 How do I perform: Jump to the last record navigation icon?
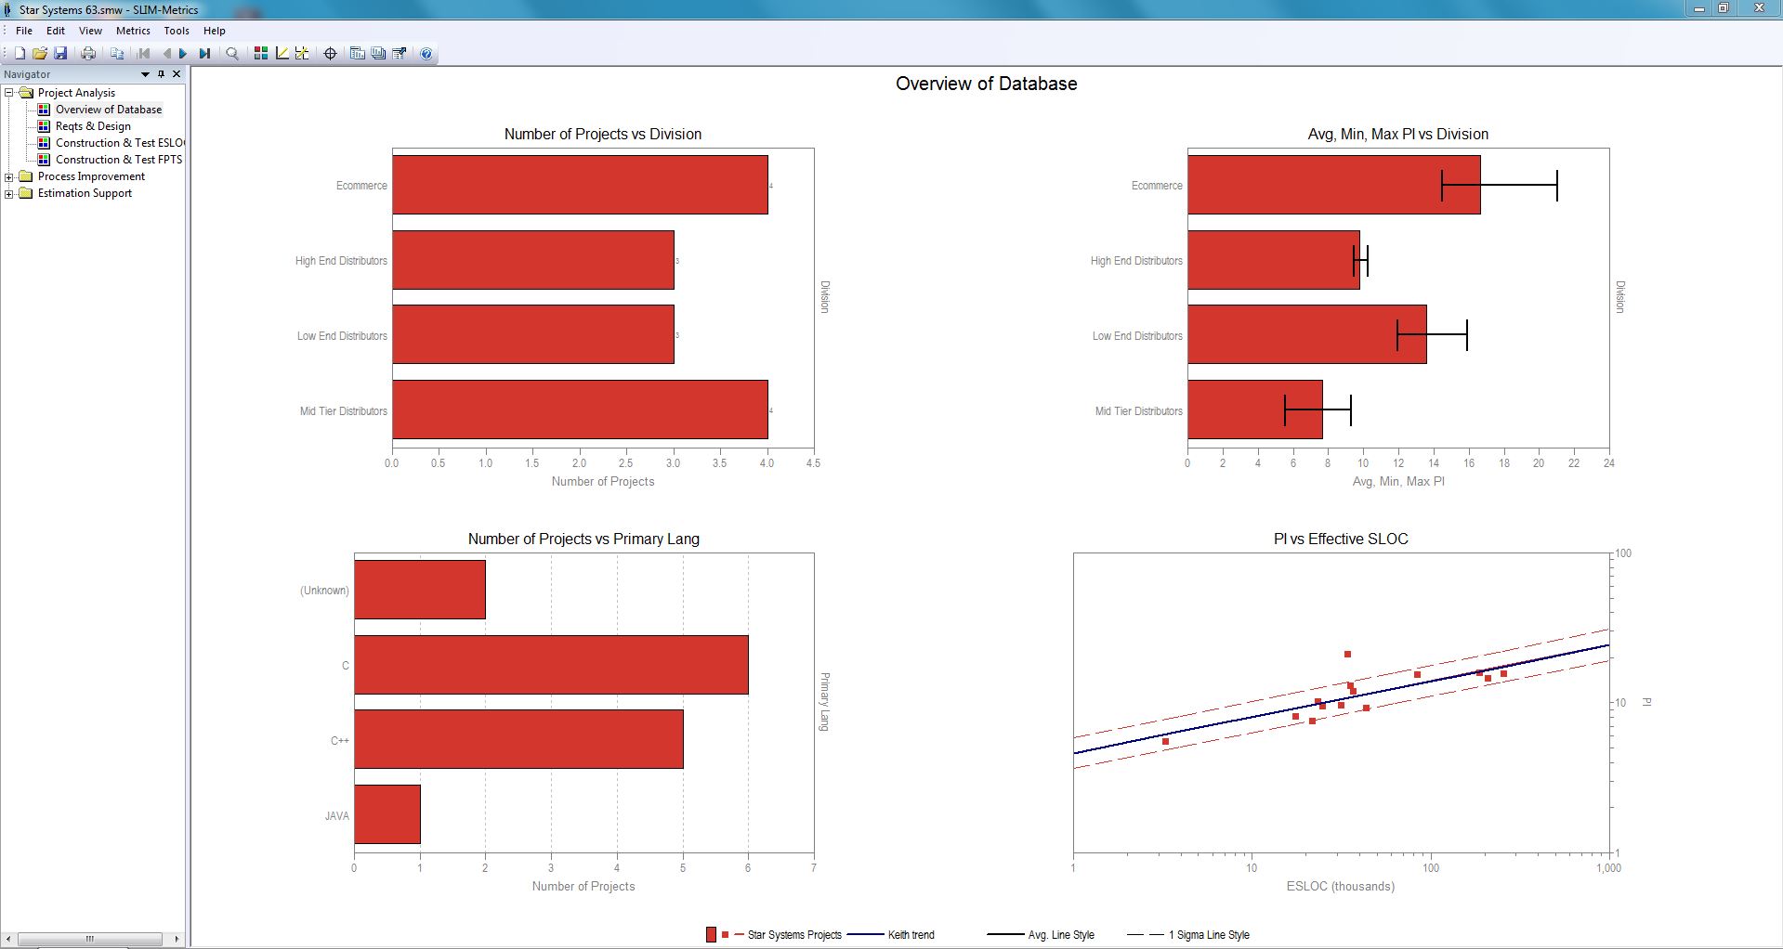click(x=203, y=53)
